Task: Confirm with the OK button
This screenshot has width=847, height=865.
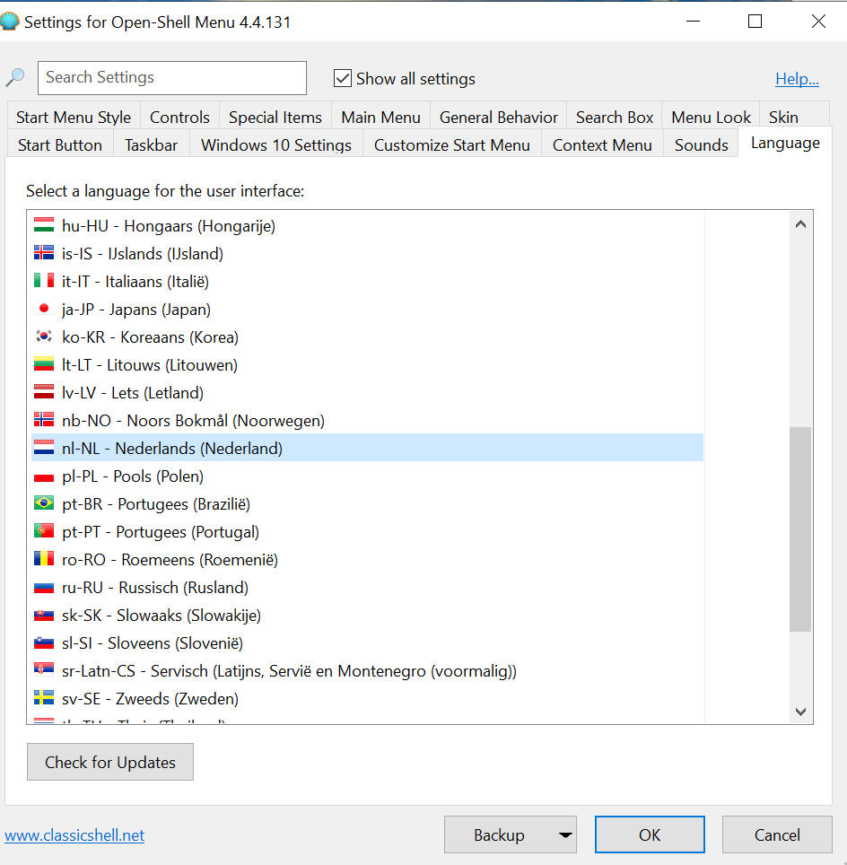Action: (650, 834)
